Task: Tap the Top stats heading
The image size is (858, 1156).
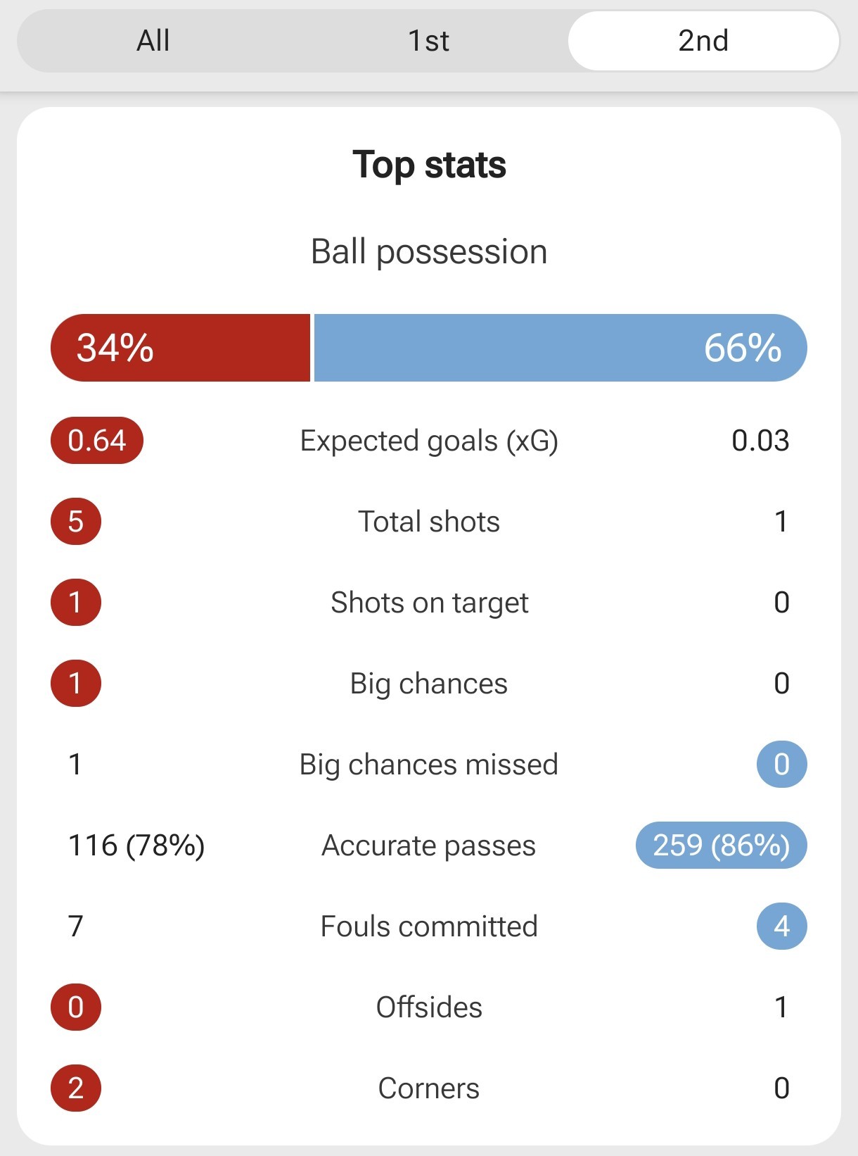Action: pos(429,165)
